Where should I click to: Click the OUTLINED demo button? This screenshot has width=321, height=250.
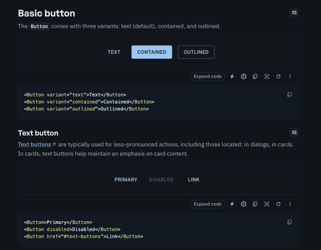[x=196, y=52]
